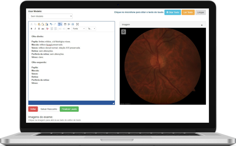
Task: Undo the last edit
Action: click(51, 24)
